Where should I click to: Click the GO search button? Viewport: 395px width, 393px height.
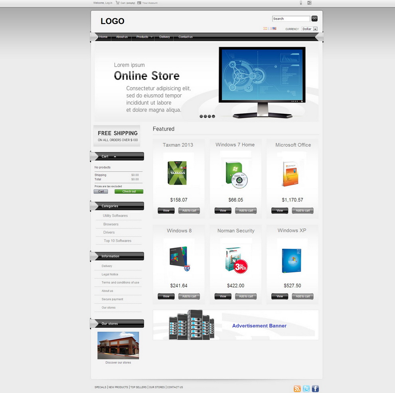[x=314, y=18]
